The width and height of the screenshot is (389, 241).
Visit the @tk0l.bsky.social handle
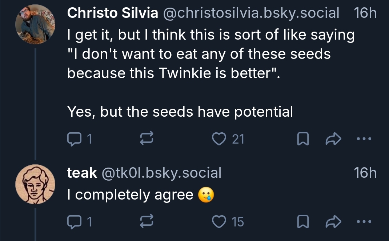pyautogui.click(x=161, y=173)
